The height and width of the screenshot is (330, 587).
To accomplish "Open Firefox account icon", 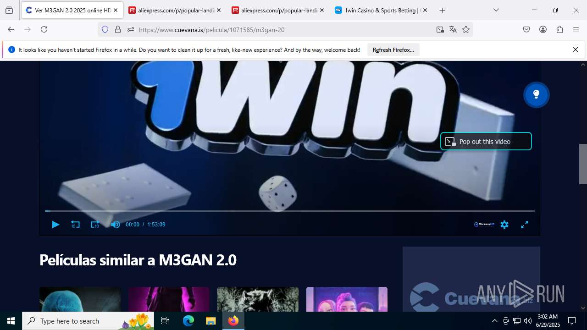I will 543,29.
